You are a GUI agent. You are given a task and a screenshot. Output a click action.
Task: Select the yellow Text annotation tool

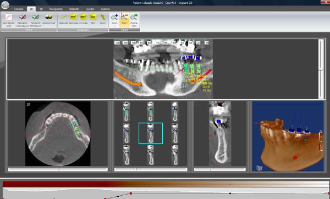pos(93,19)
